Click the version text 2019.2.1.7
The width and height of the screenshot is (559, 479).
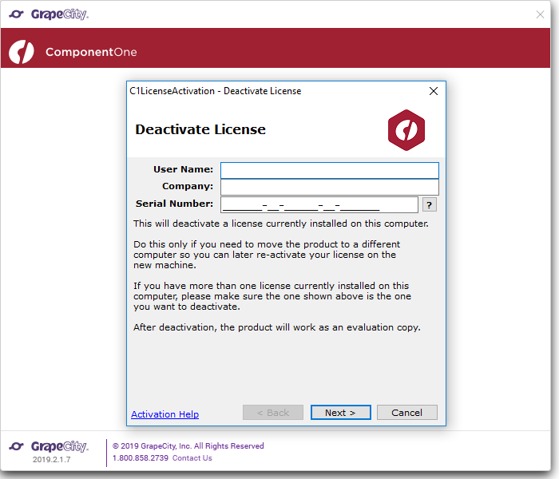click(52, 459)
